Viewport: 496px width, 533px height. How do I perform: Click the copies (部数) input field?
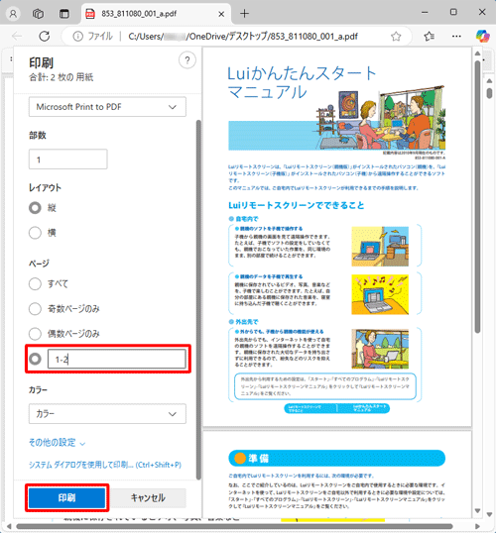pyautogui.click(x=68, y=160)
